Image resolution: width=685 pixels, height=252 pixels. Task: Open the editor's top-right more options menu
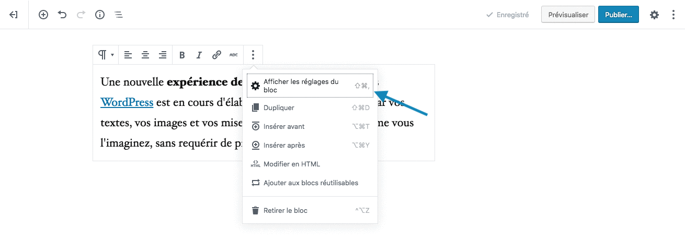(x=673, y=15)
